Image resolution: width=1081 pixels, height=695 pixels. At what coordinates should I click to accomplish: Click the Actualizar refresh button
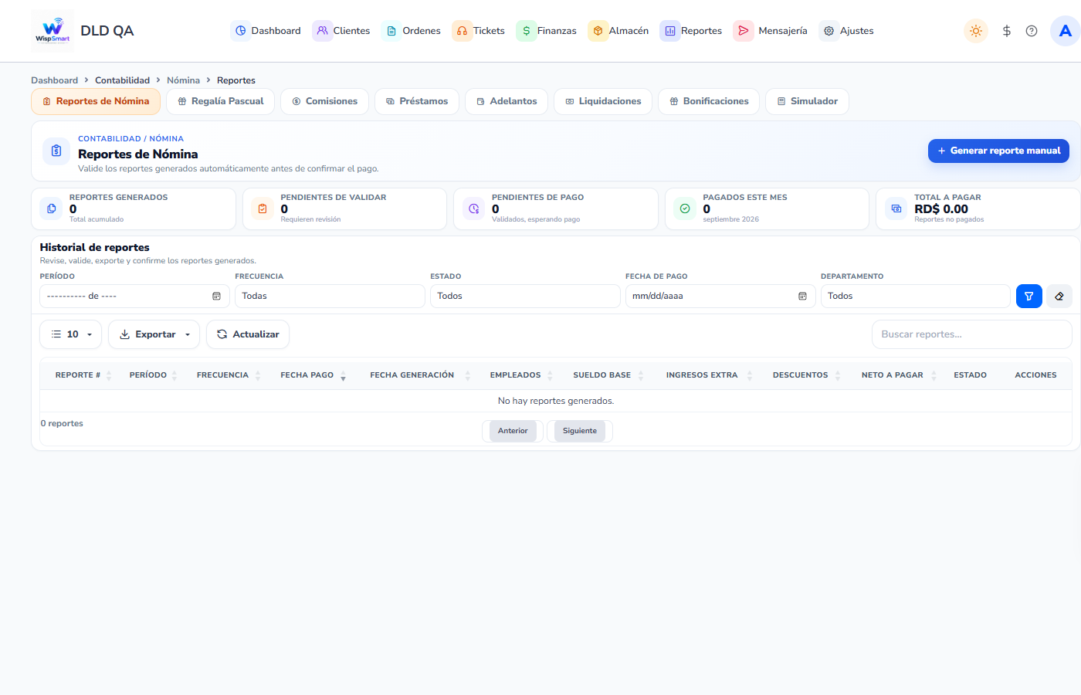pyautogui.click(x=248, y=334)
